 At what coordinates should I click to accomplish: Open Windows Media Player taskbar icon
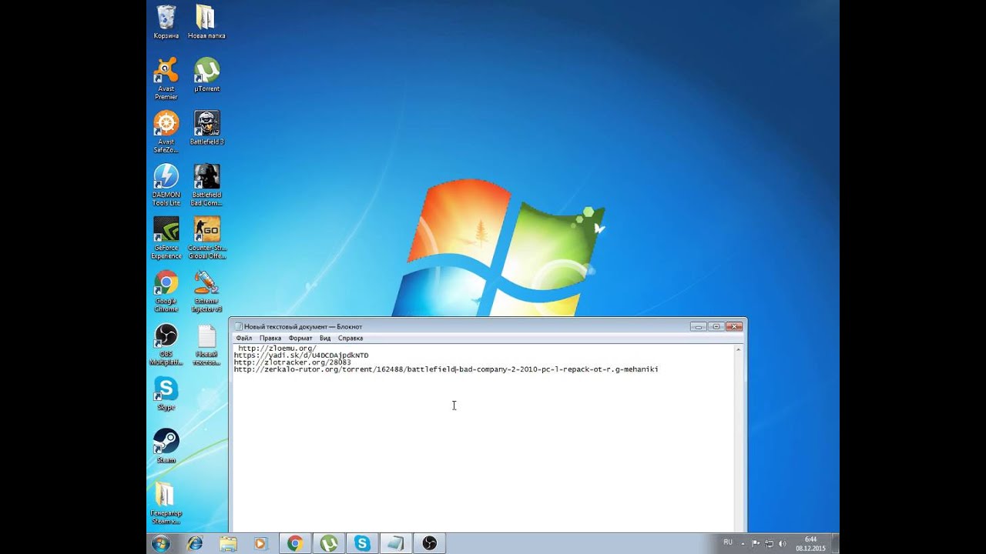(260, 543)
